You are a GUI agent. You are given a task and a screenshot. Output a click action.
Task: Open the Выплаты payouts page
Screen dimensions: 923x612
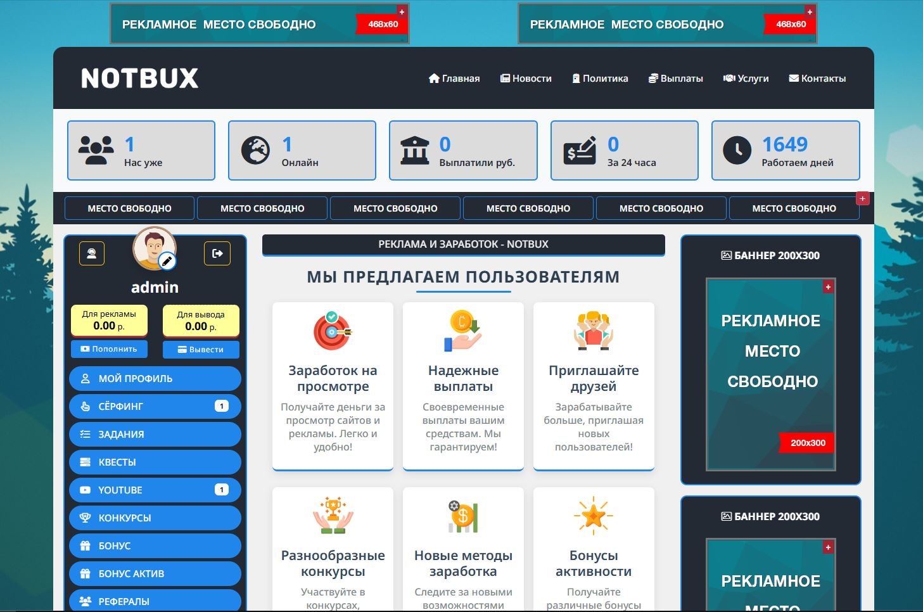pos(675,79)
